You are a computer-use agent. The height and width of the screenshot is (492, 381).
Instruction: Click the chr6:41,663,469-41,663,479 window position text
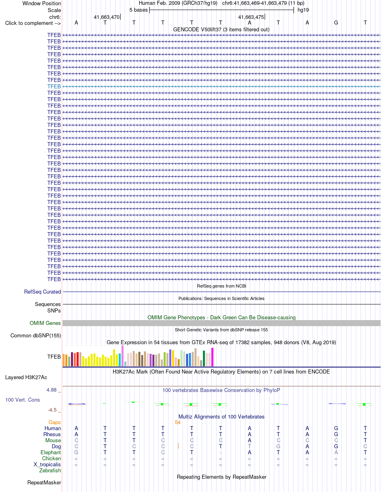pos(263,4)
